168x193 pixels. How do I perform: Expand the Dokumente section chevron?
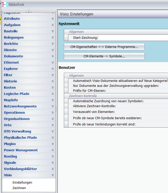pyautogui.click(x=53, y=56)
